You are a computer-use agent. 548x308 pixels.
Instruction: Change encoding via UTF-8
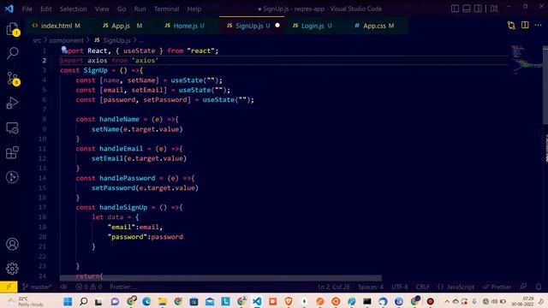point(400,287)
